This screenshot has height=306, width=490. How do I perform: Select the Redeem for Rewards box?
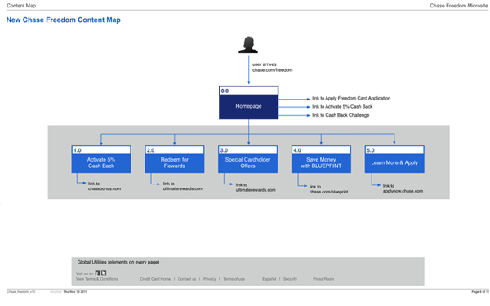coord(175,159)
